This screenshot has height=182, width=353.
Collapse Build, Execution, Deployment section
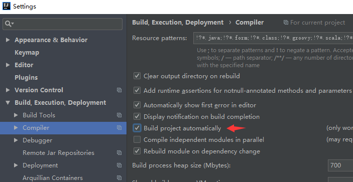click(x=8, y=103)
